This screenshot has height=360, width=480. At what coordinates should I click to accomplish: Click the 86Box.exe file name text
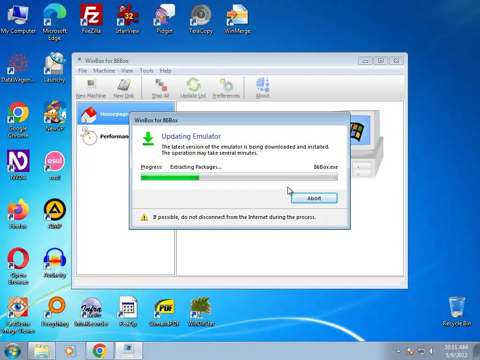tap(326, 167)
